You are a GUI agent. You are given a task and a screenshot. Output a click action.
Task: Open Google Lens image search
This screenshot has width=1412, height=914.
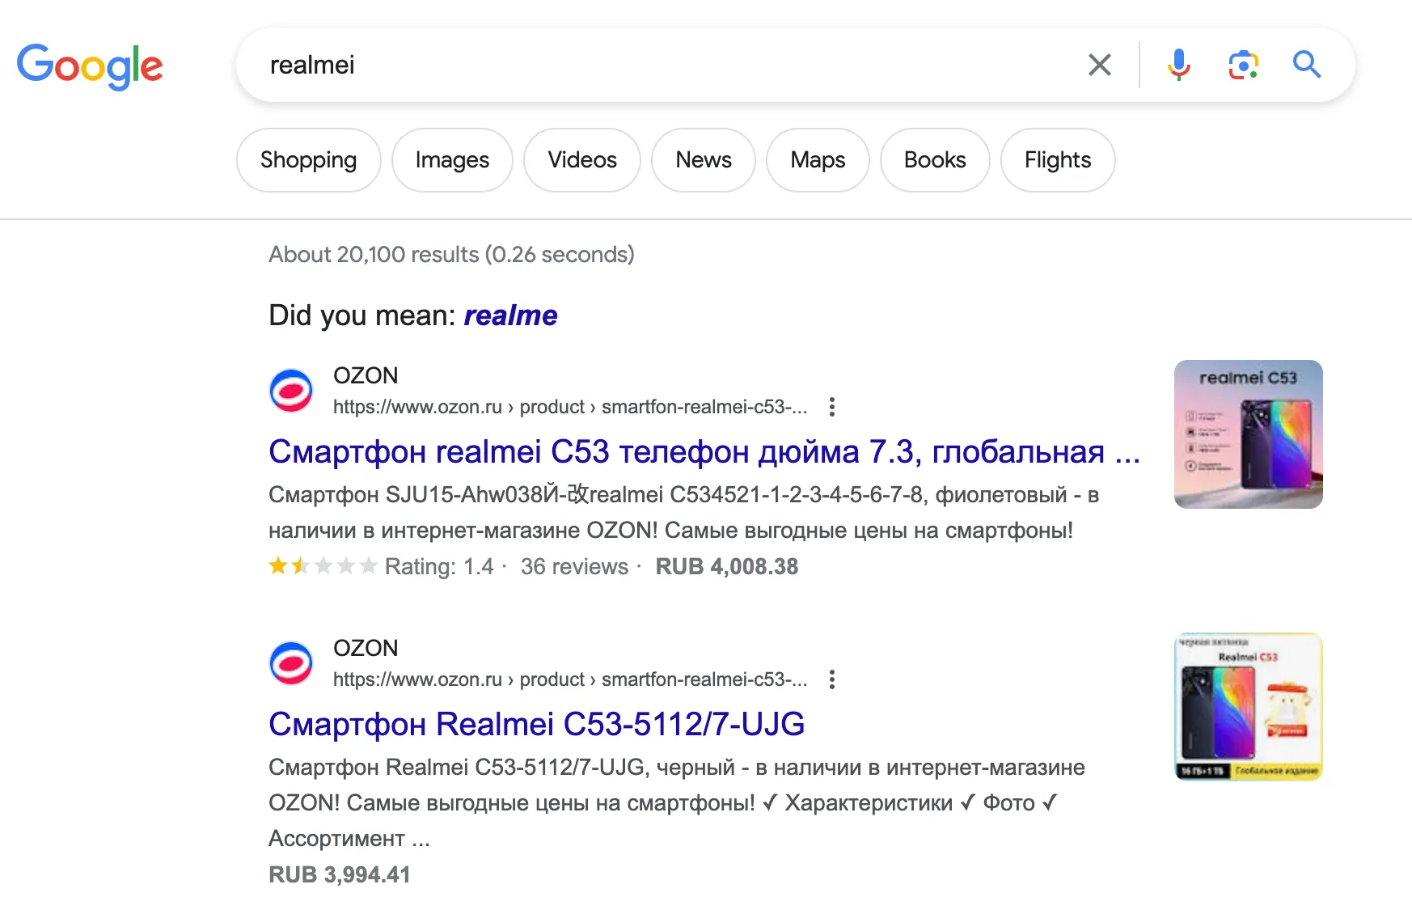(1243, 65)
